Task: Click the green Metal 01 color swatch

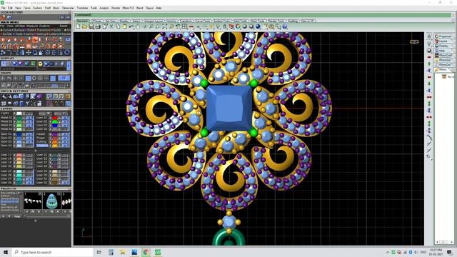Action: click(x=19, y=118)
